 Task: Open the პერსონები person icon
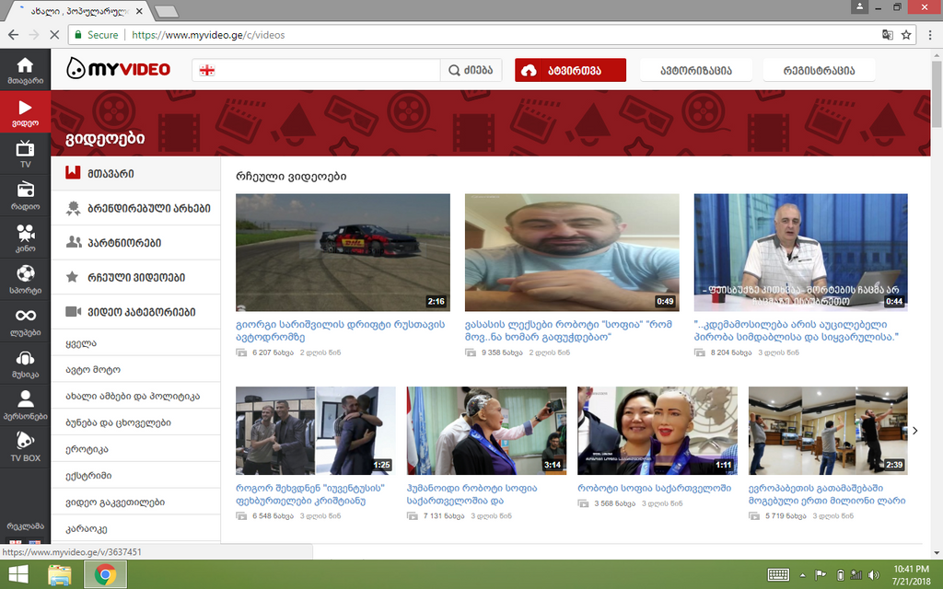click(25, 399)
